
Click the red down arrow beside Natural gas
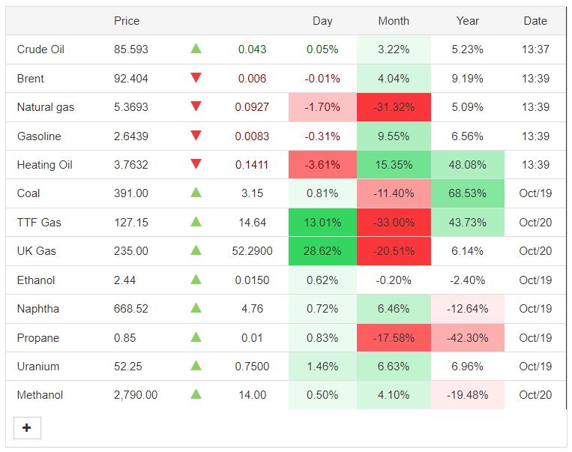196,106
